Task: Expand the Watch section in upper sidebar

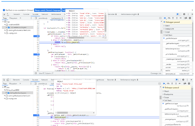Action: click(167, 25)
